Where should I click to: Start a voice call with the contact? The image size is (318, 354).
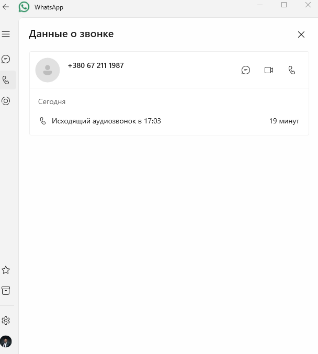[292, 70]
